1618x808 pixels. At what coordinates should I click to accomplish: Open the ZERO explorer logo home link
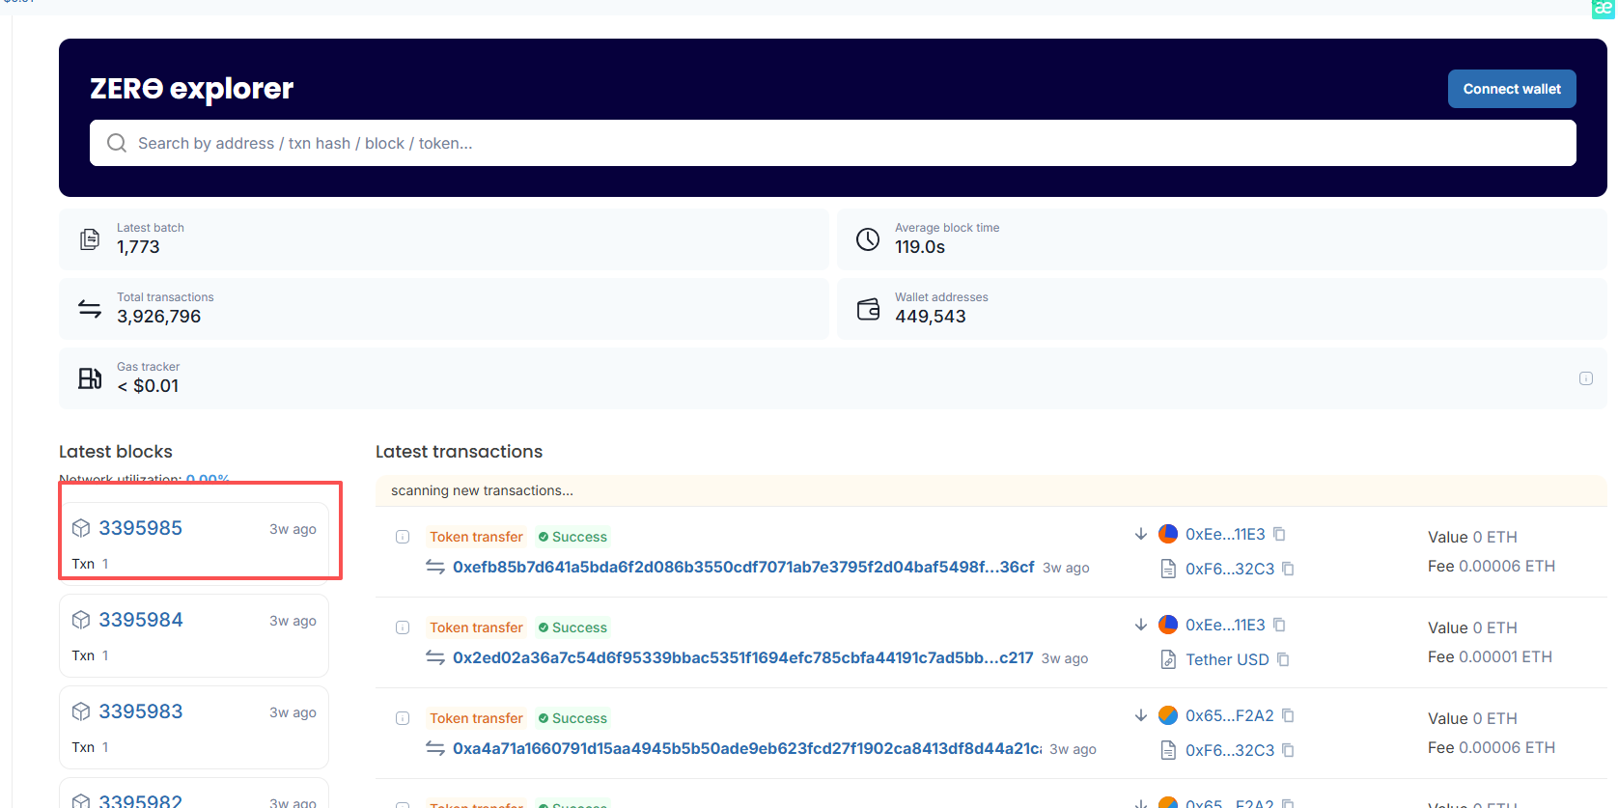(191, 89)
